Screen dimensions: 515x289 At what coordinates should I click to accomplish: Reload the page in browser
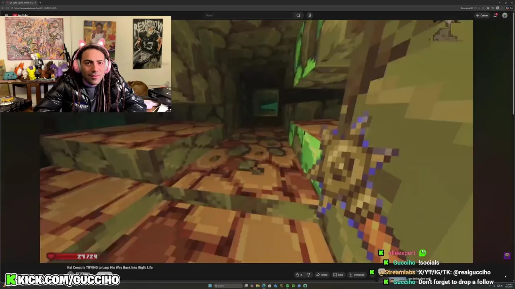pyautogui.click(x=7, y=8)
